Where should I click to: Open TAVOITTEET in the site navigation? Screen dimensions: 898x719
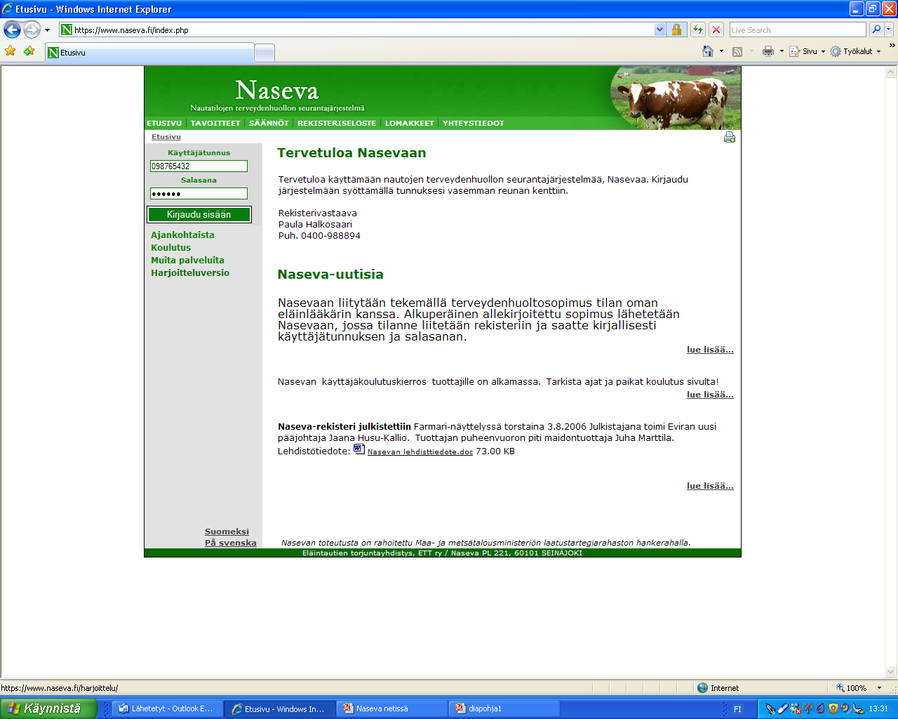(215, 123)
